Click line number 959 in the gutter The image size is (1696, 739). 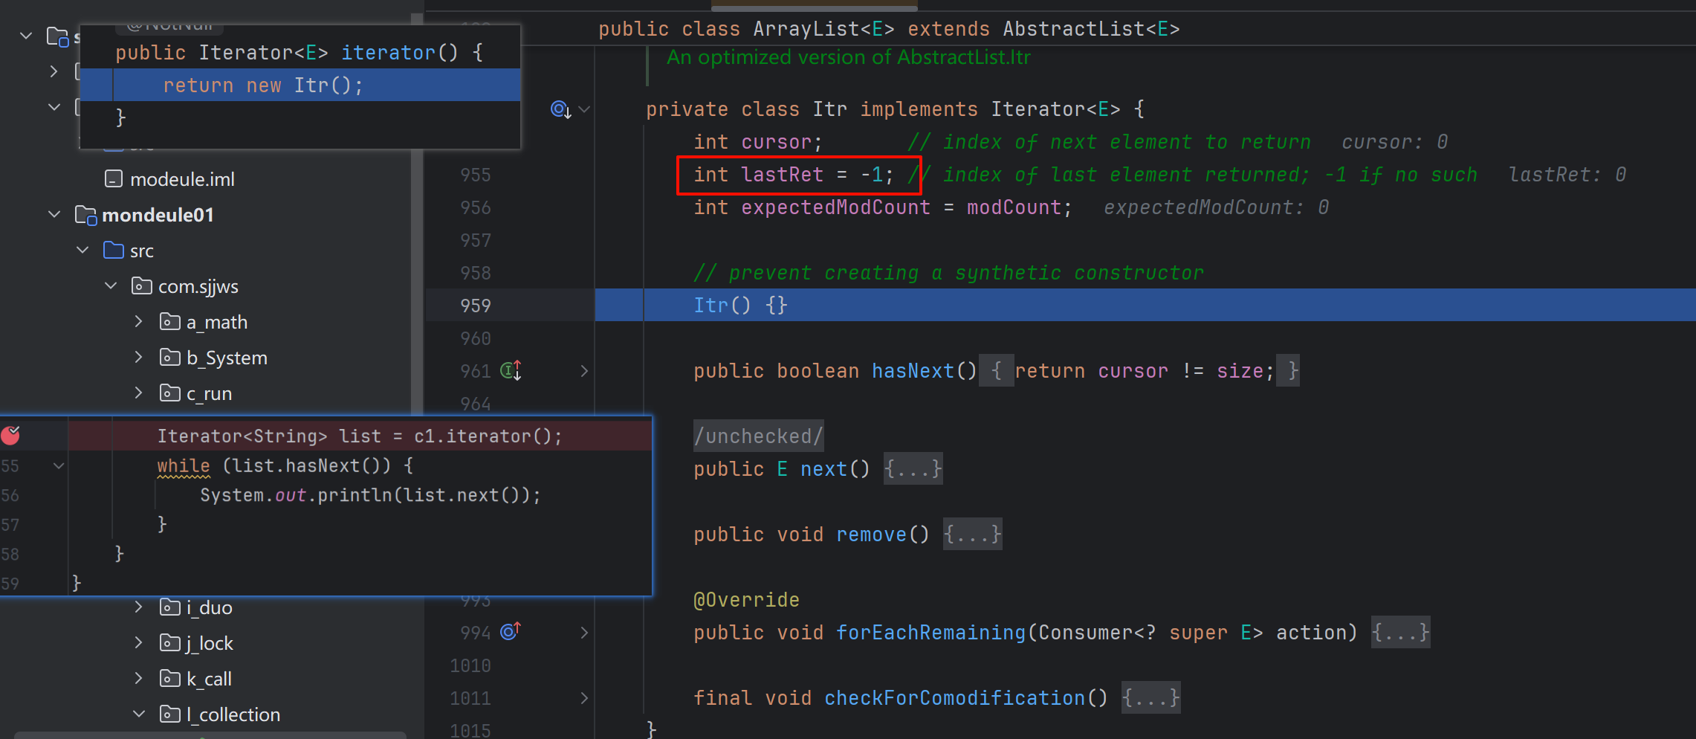coord(475,306)
